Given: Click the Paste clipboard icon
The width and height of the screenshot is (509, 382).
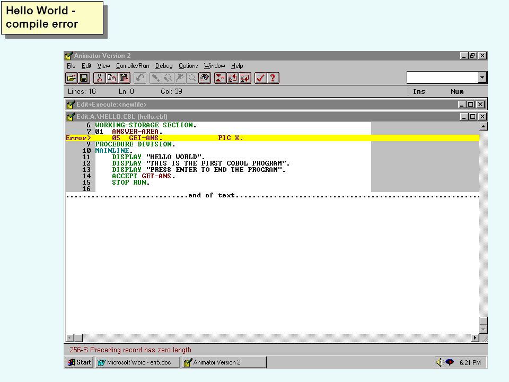Looking at the screenshot, I should (124, 78).
